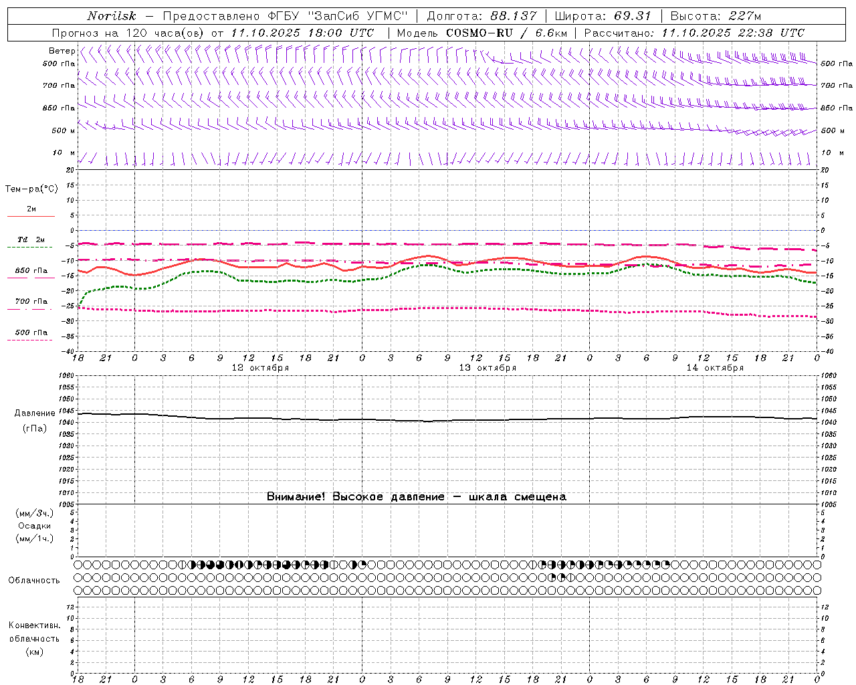Click the Высота: 227м header field
The height and width of the screenshot is (685, 856).
point(716,16)
